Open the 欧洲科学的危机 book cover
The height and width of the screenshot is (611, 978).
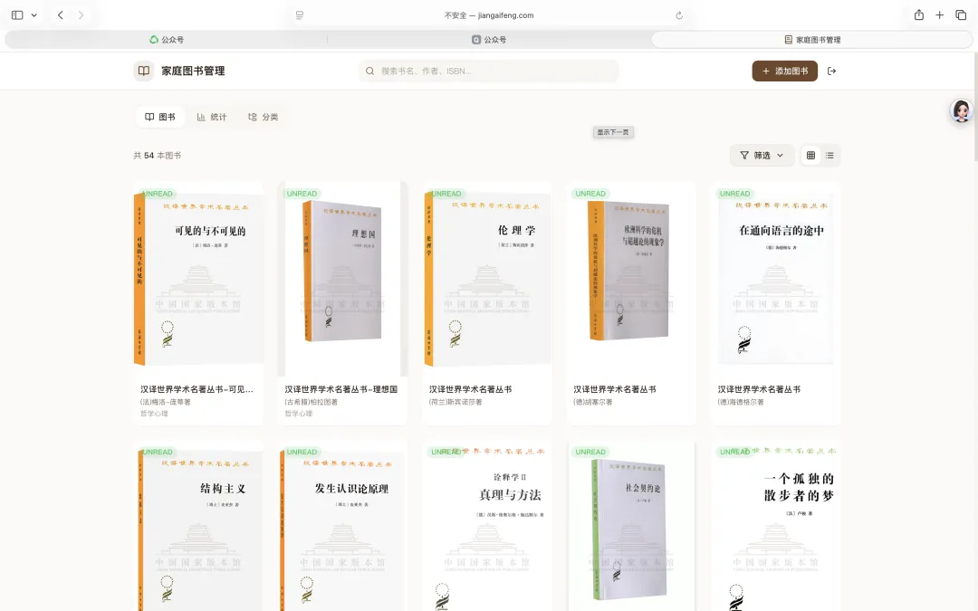click(x=631, y=279)
